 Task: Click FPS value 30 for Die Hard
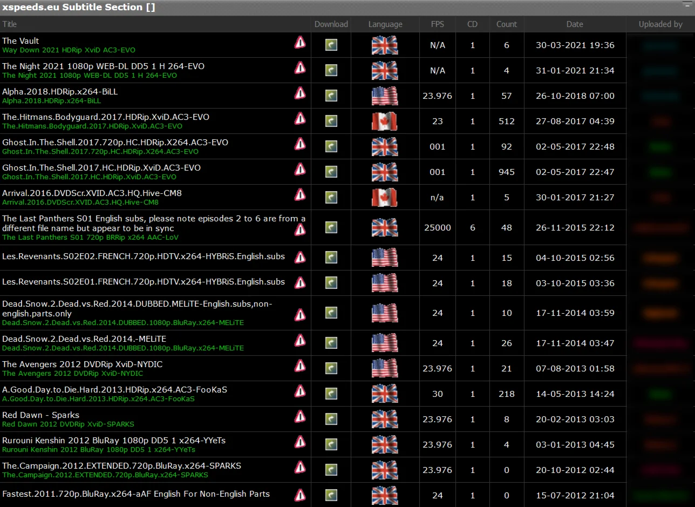tap(438, 394)
